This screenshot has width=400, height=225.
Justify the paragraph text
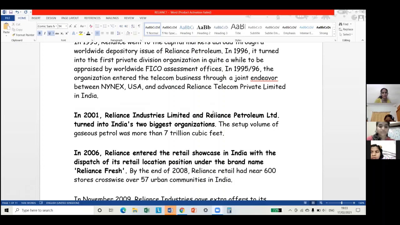112,33
